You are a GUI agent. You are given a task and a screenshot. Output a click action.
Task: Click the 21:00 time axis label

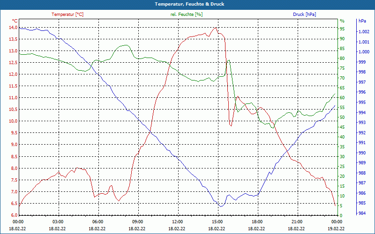[x=297, y=222]
